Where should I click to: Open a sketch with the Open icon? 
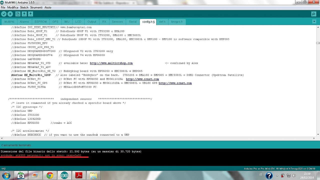coord(24,14)
